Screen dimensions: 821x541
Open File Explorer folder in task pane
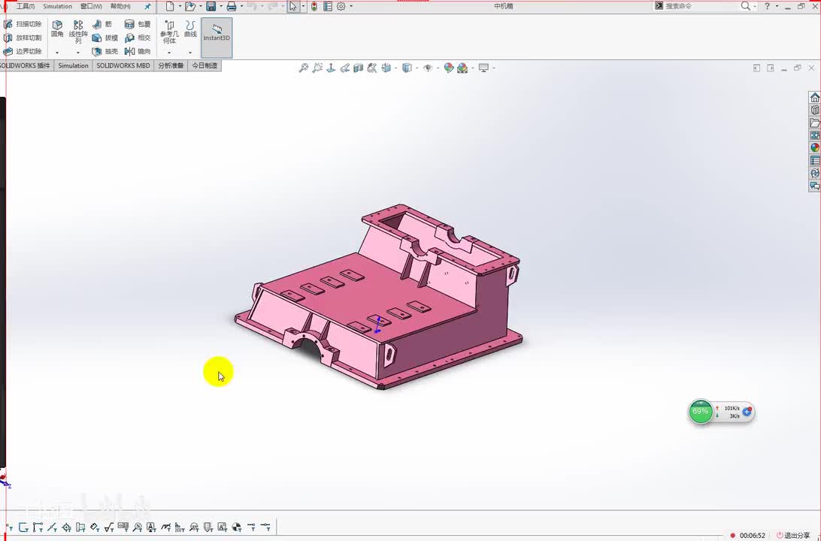(x=815, y=122)
